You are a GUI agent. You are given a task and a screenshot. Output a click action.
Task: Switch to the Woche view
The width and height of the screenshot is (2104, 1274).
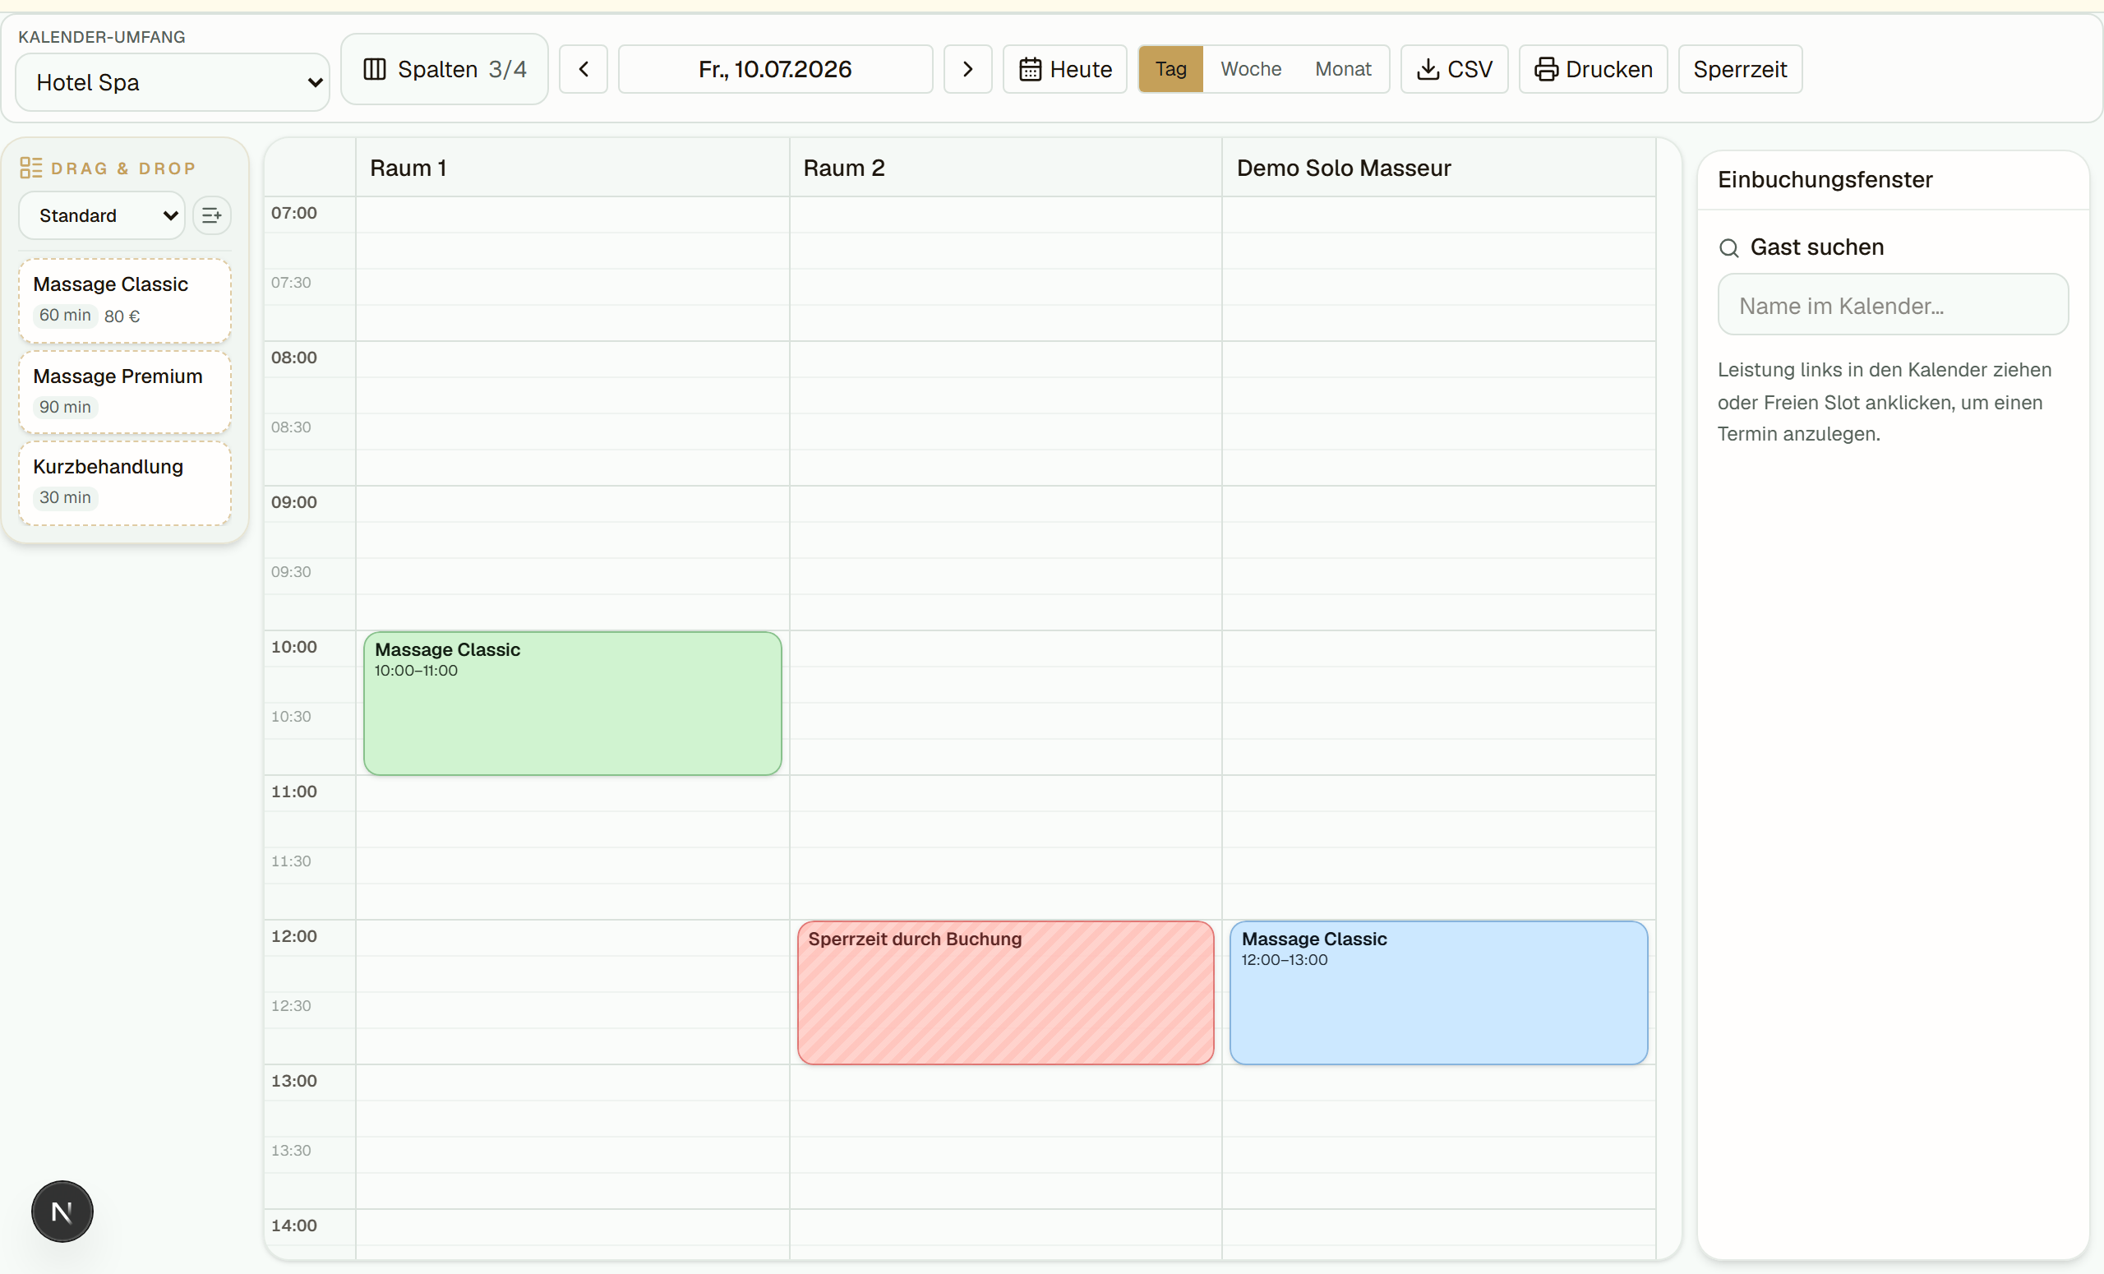[x=1251, y=69]
